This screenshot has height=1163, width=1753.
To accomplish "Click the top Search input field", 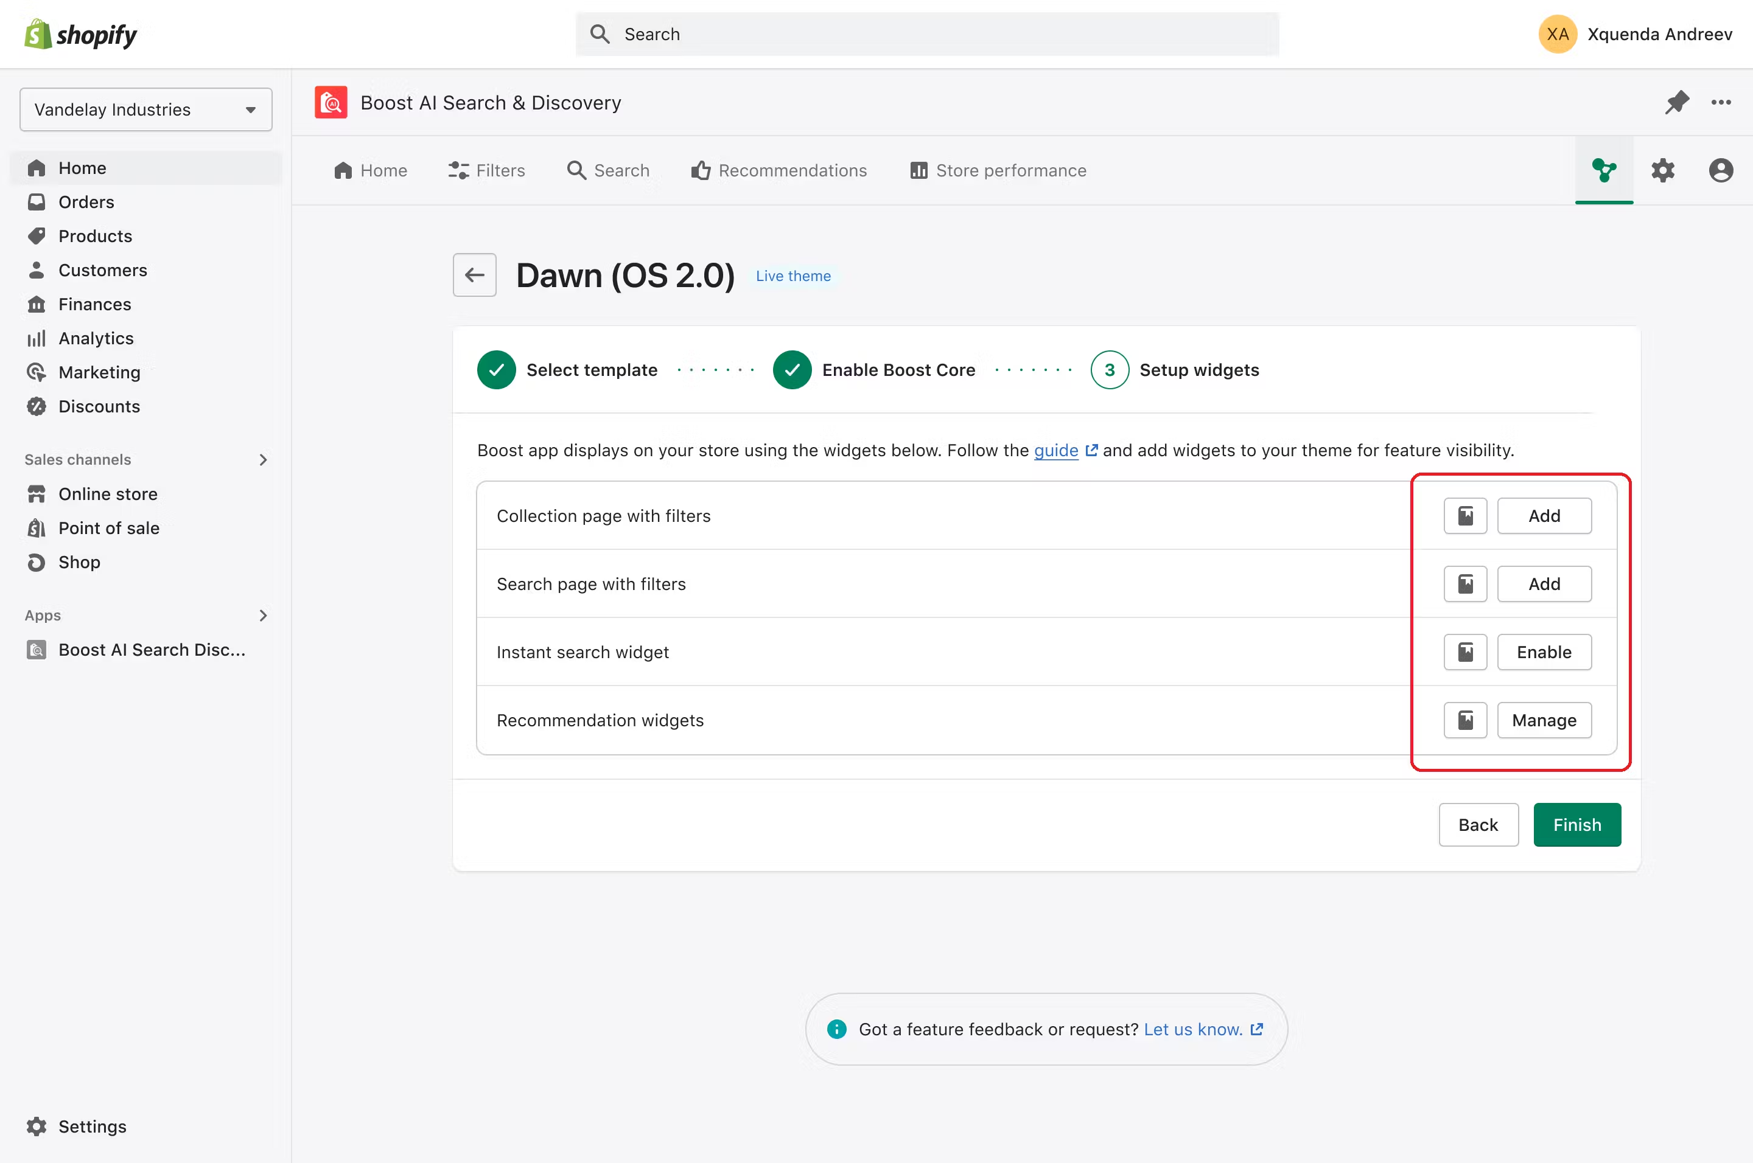I will pyautogui.click(x=928, y=34).
